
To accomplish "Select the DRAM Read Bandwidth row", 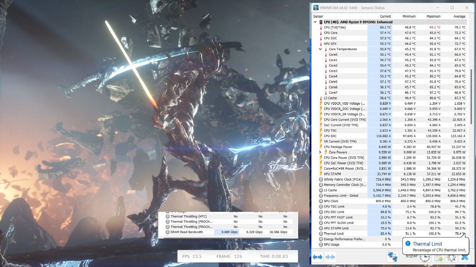I will click(x=186, y=232).
